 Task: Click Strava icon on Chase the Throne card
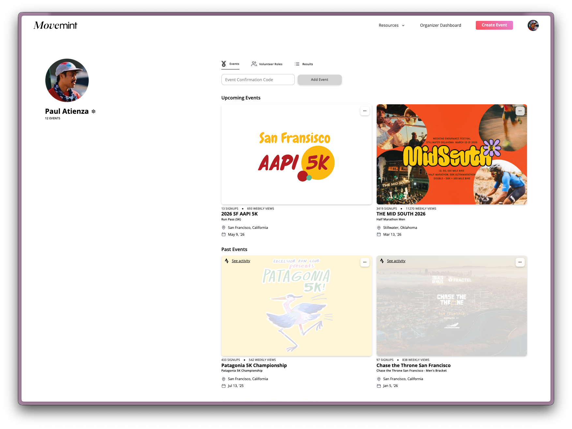382,261
